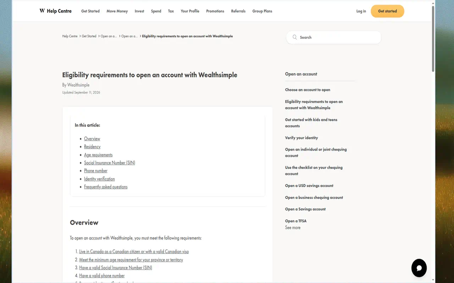Open 'Verify your identity' sidebar article
The width and height of the screenshot is (454, 283).
(301, 138)
